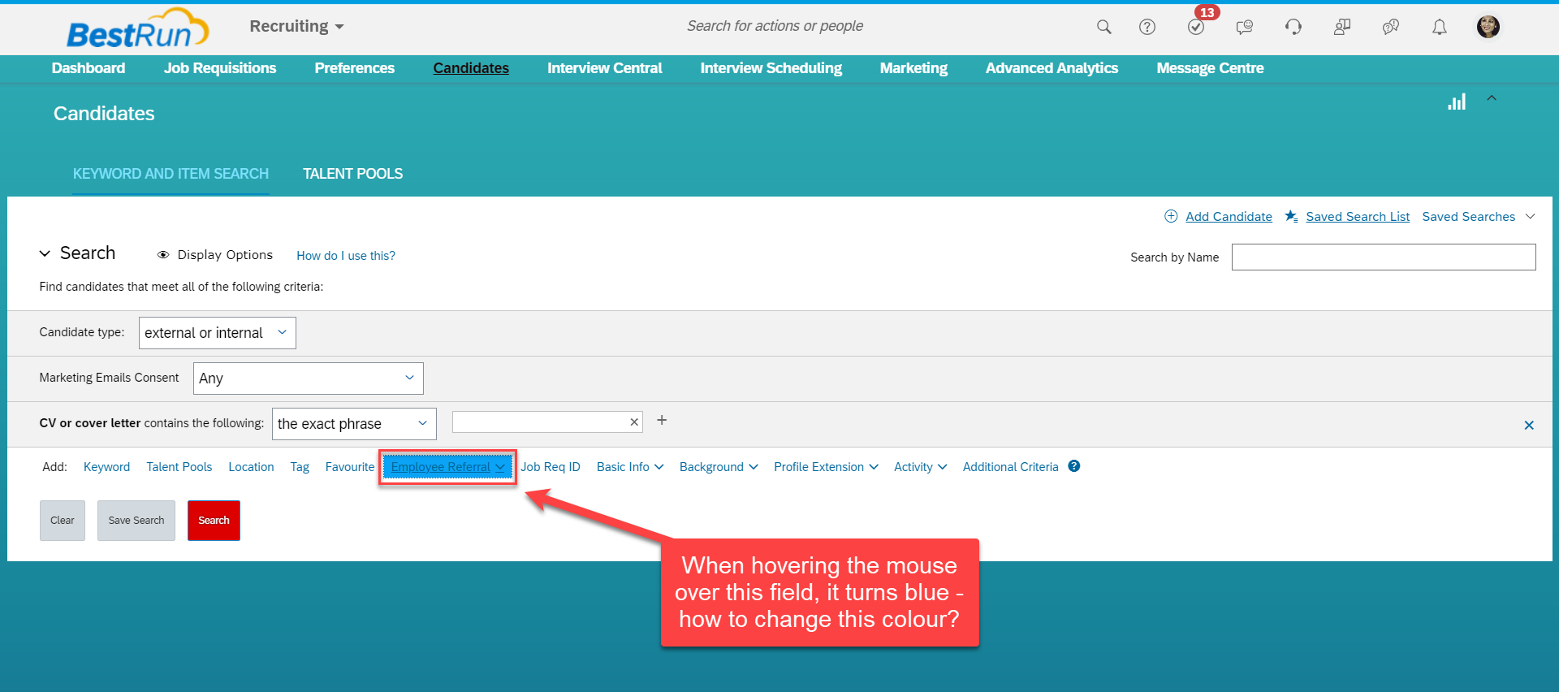Viewport: 1559px width, 692px height.
Task: Open the to-do checkmark icon with 13 badge
Action: pos(1196,27)
